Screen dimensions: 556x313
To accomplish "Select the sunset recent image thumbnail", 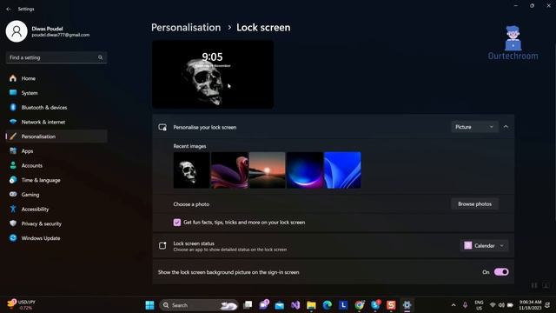I will tap(267, 170).
